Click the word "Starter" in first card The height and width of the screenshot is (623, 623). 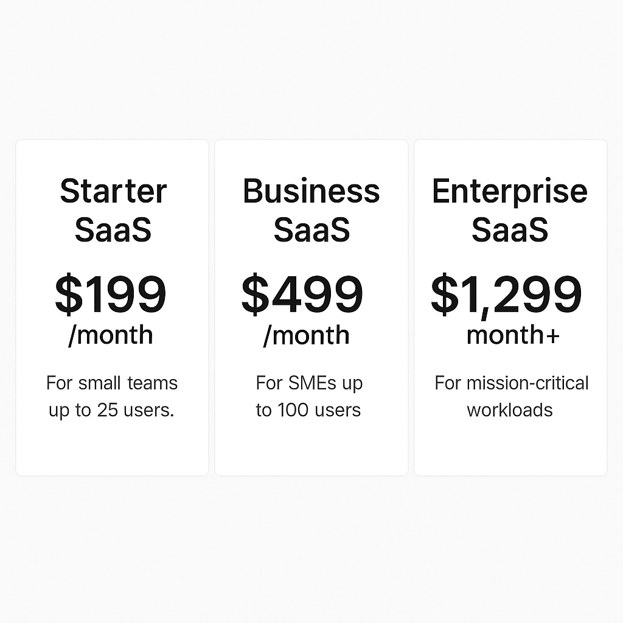[113, 191]
